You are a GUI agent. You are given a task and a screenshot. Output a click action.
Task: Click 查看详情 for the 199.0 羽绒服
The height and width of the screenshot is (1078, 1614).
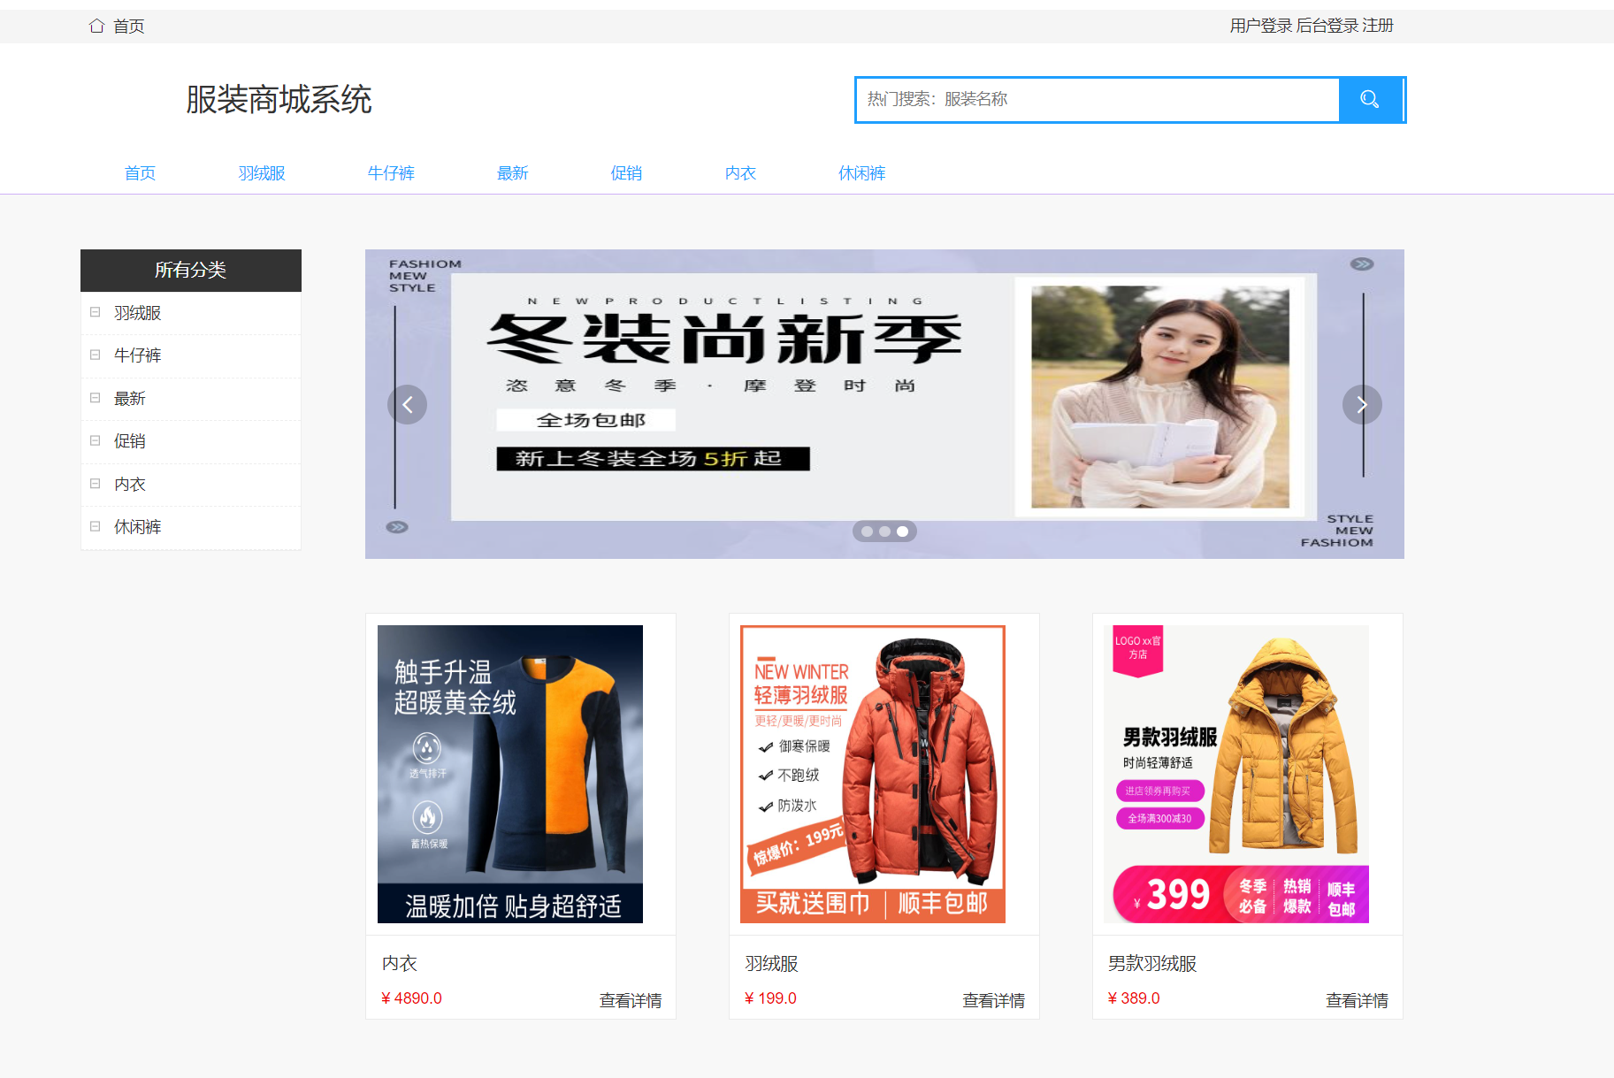point(993,1000)
